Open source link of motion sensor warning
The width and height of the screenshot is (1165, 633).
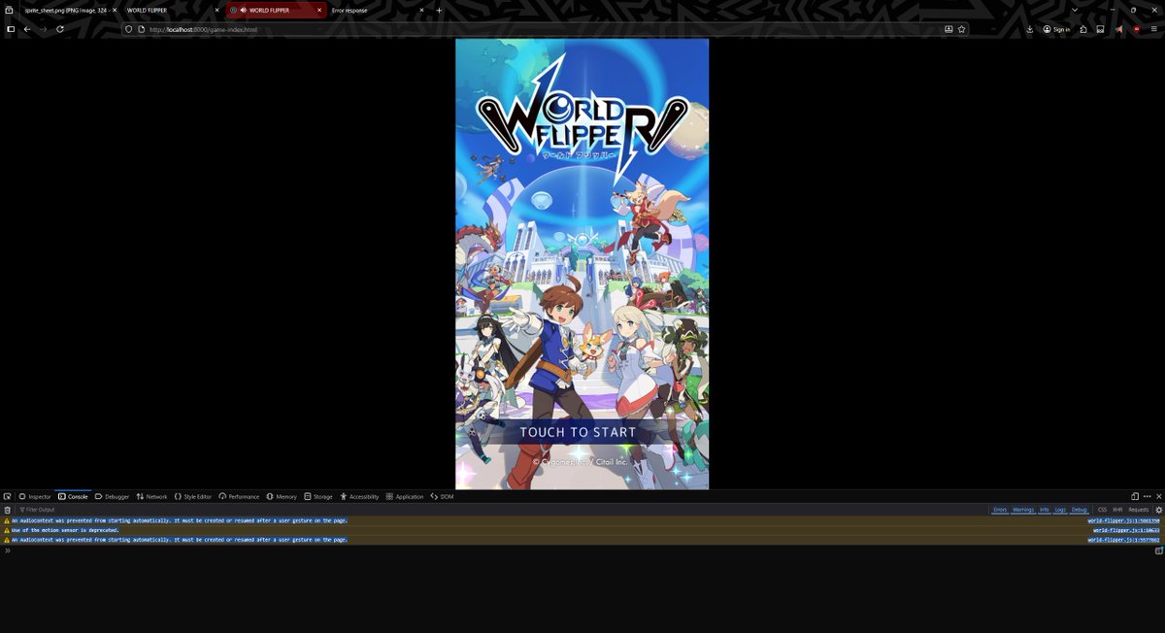(x=1126, y=530)
